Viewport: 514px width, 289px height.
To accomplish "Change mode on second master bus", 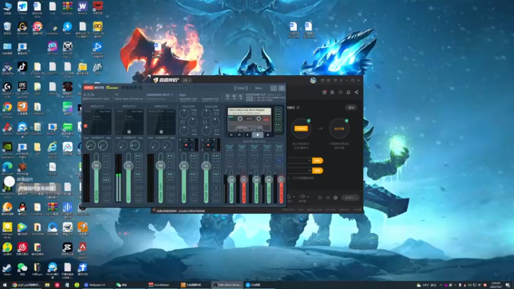I will pyautogui.click(x=242, y=148).
